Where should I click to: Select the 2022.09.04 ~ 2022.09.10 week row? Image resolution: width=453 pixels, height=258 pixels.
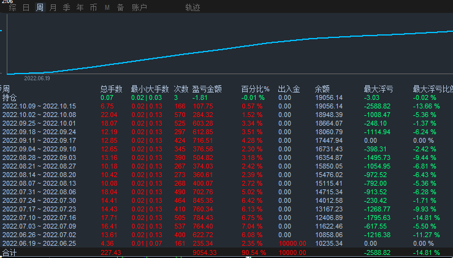coord(227,149)
